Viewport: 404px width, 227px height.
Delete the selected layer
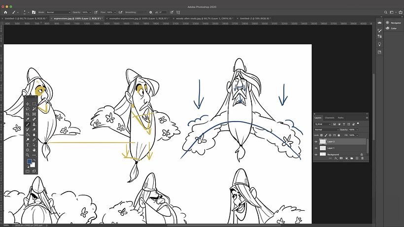tap(362, 158)
